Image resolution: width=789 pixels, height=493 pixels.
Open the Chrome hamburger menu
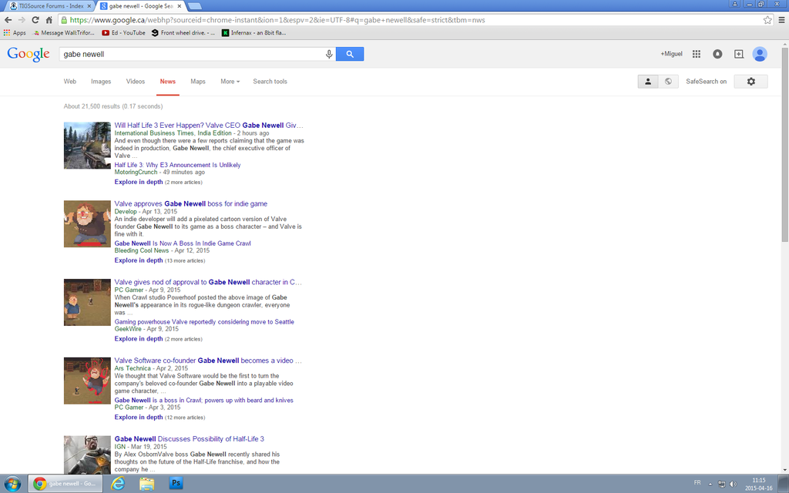tap(781, 20)
